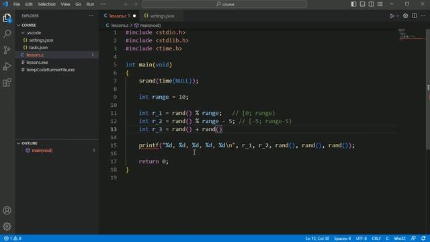Go back with navigation arrow
Image resolution: width=430 pixels, height=242 pixels.
point(126,4)
